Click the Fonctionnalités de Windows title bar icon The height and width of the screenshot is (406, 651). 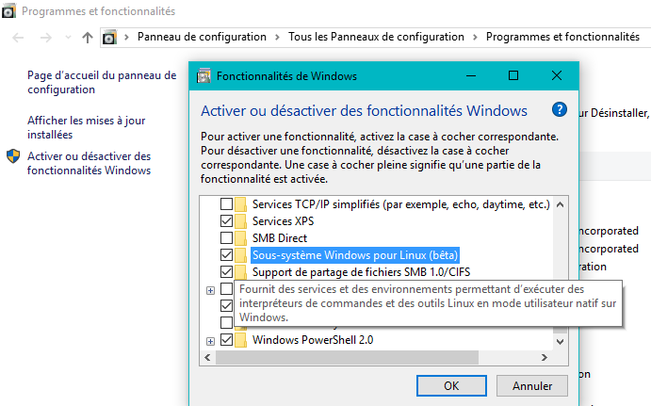click(x=203, y=76)
